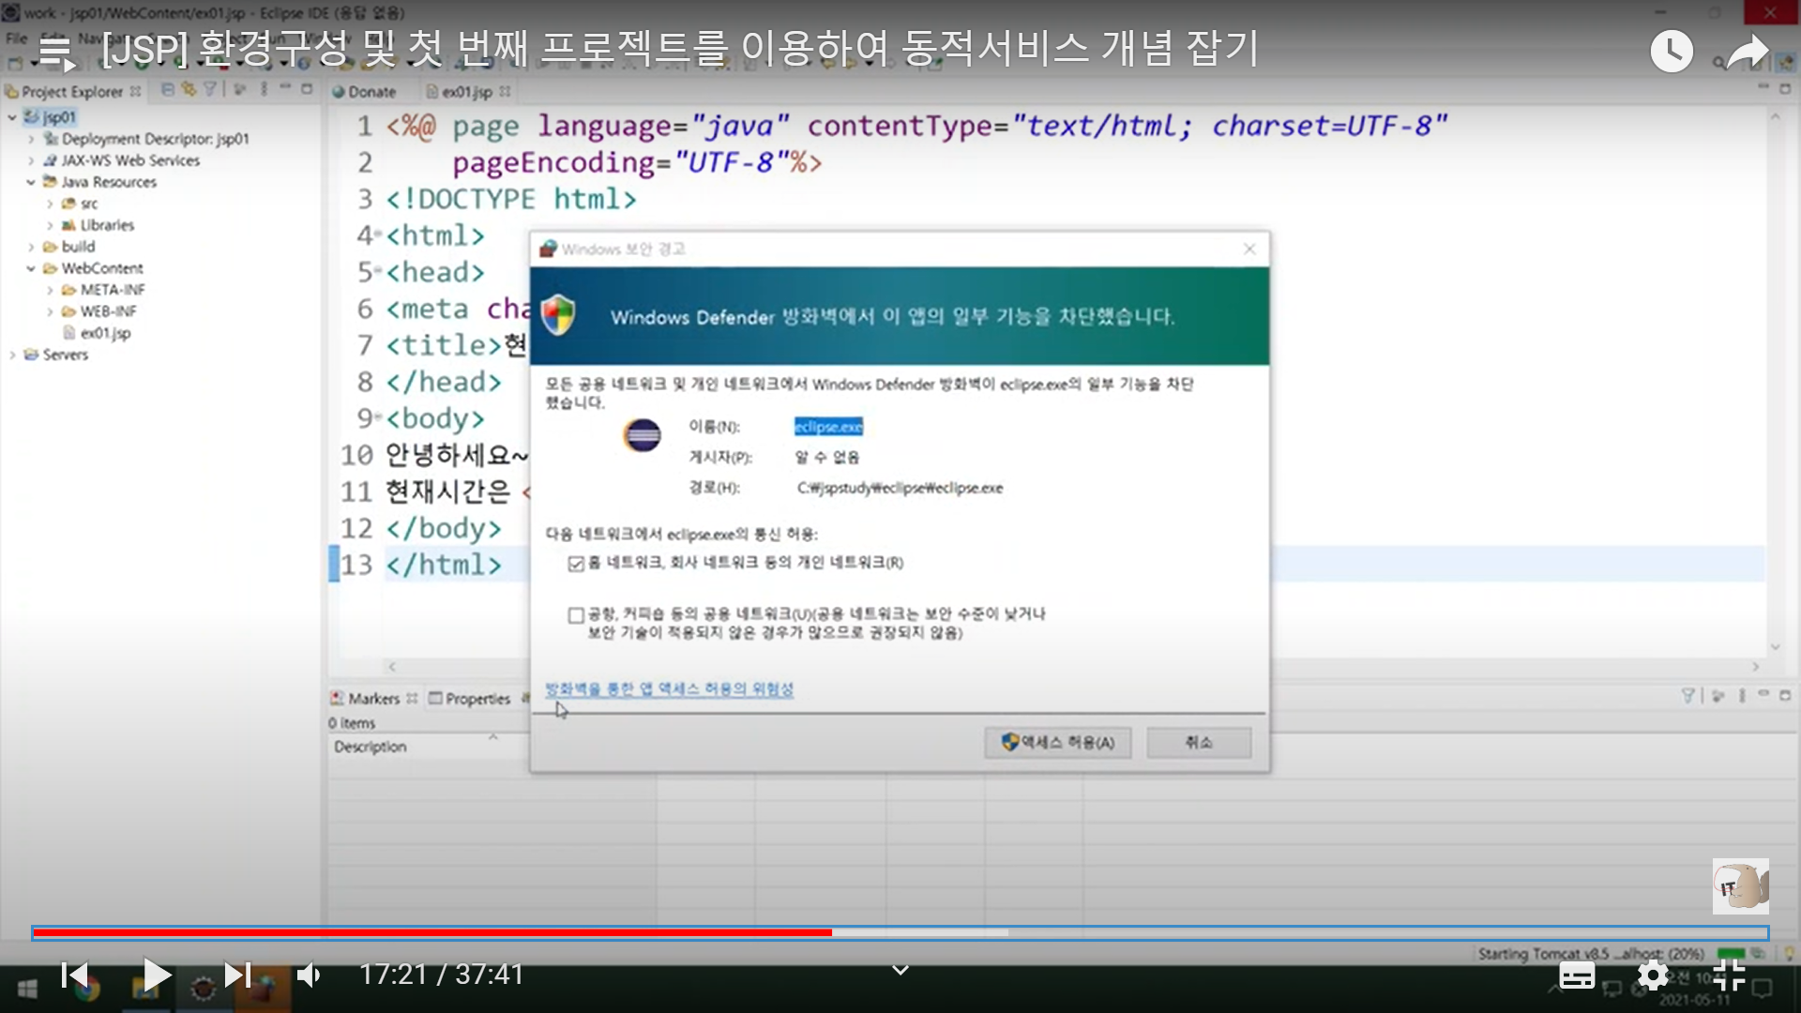The width and height of the screenshot is (1801, 1013).
Task: Click the eclipse.exe path text
Action: (x=900, y=488)
